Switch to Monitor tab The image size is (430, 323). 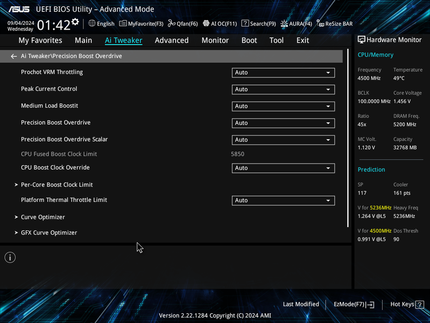click(x=215, y=40)
